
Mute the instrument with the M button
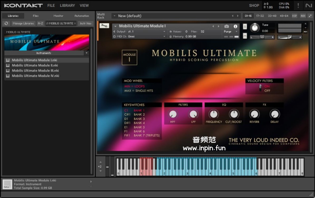coord(245,36)
